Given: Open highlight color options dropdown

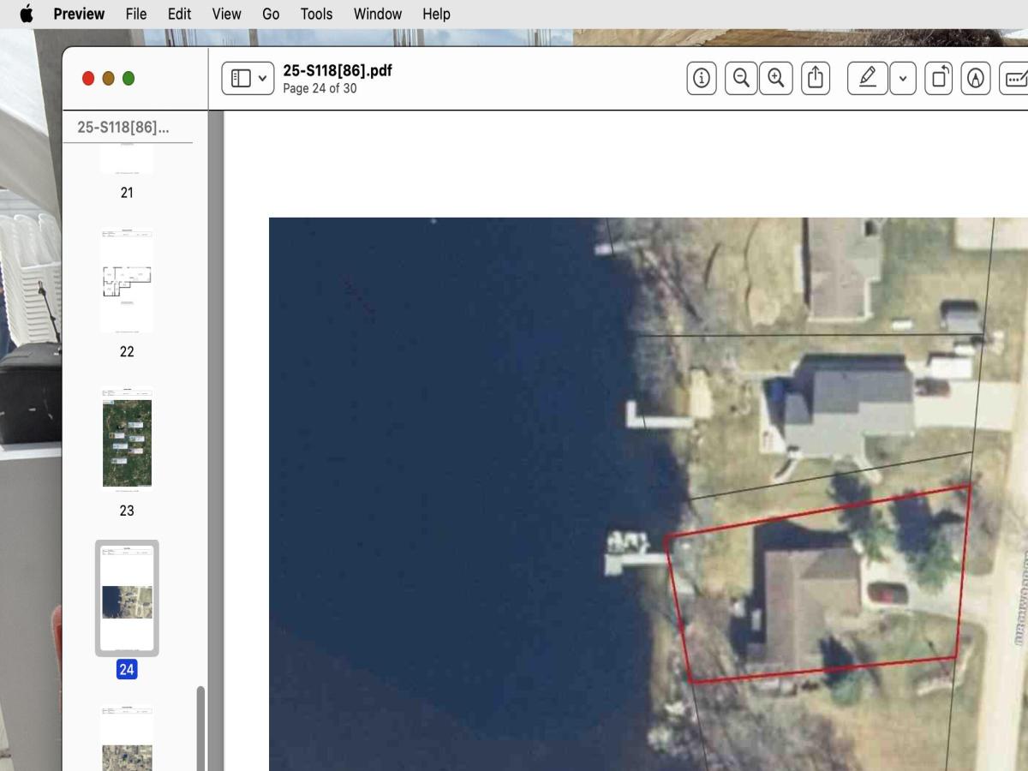Looking at the screenshot, I should [x=903, y=78].
